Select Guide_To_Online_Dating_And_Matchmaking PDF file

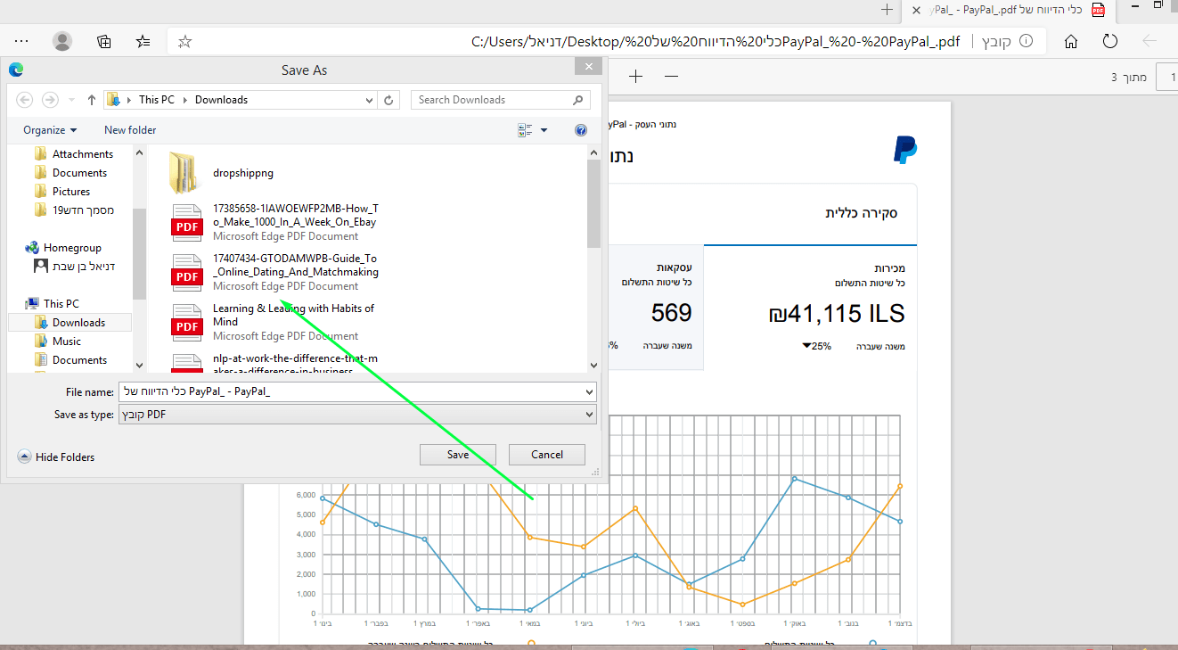pos(274,272)
